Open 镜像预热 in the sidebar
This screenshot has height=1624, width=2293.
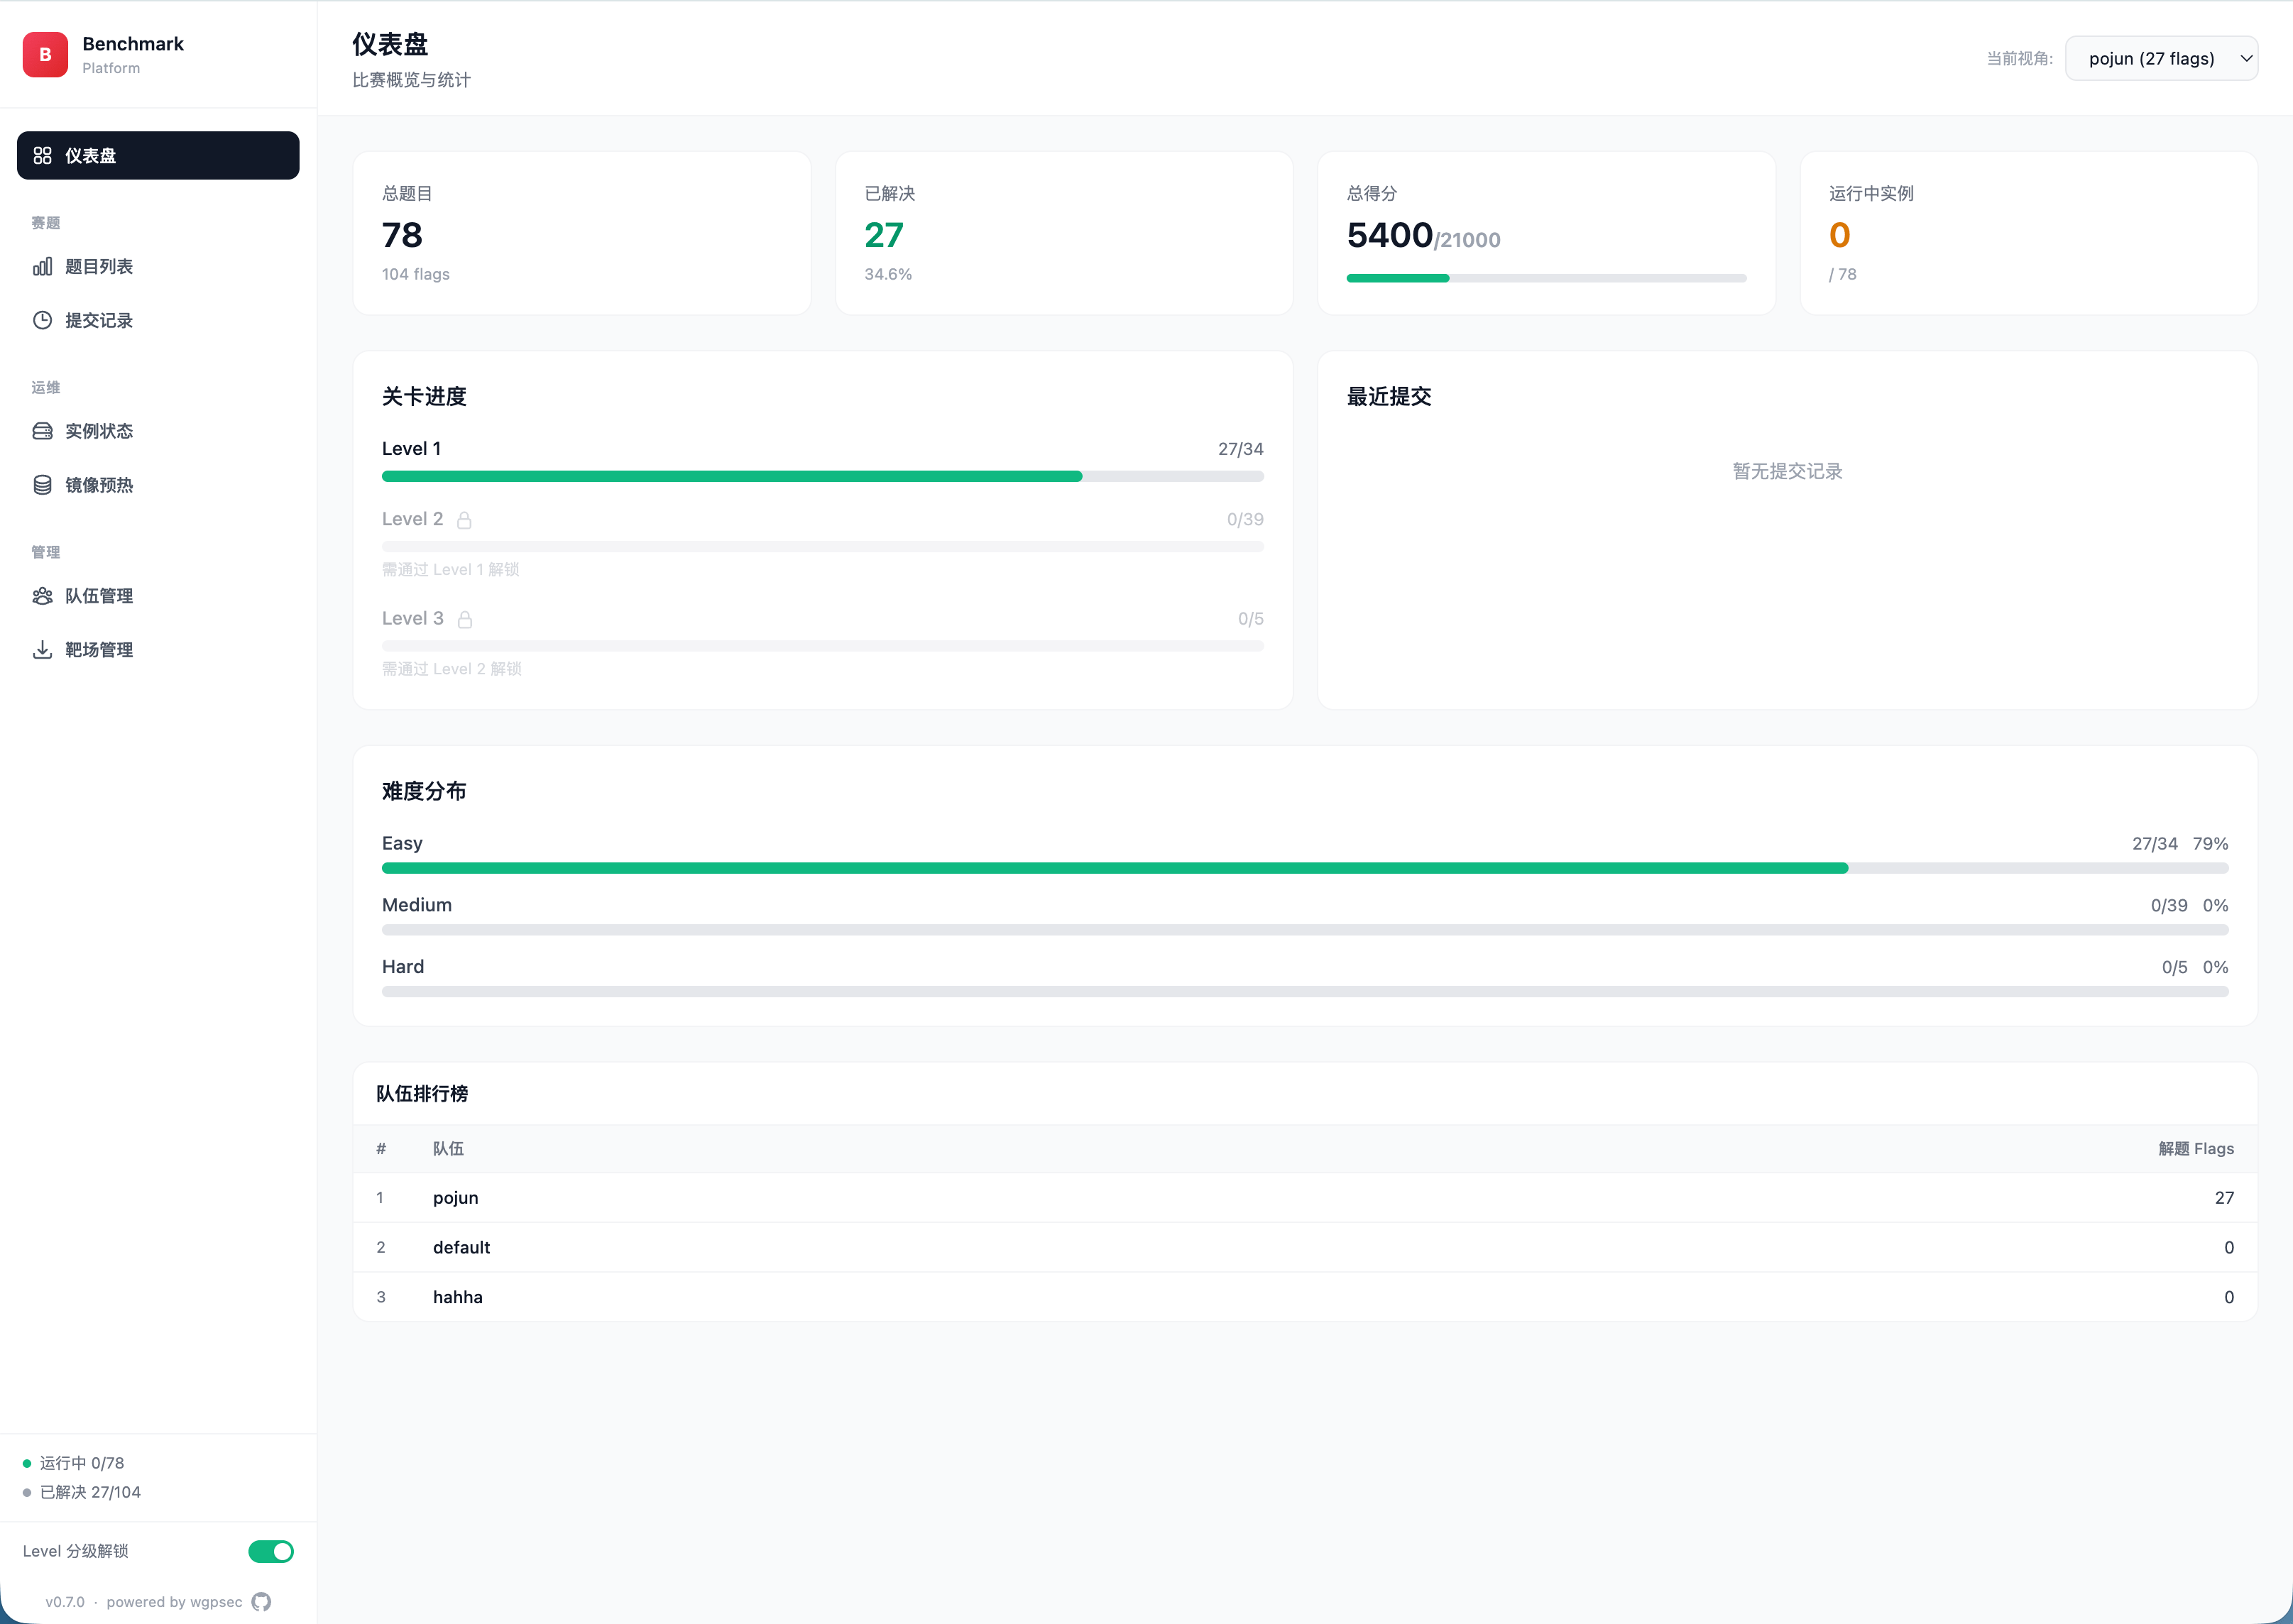158,485
